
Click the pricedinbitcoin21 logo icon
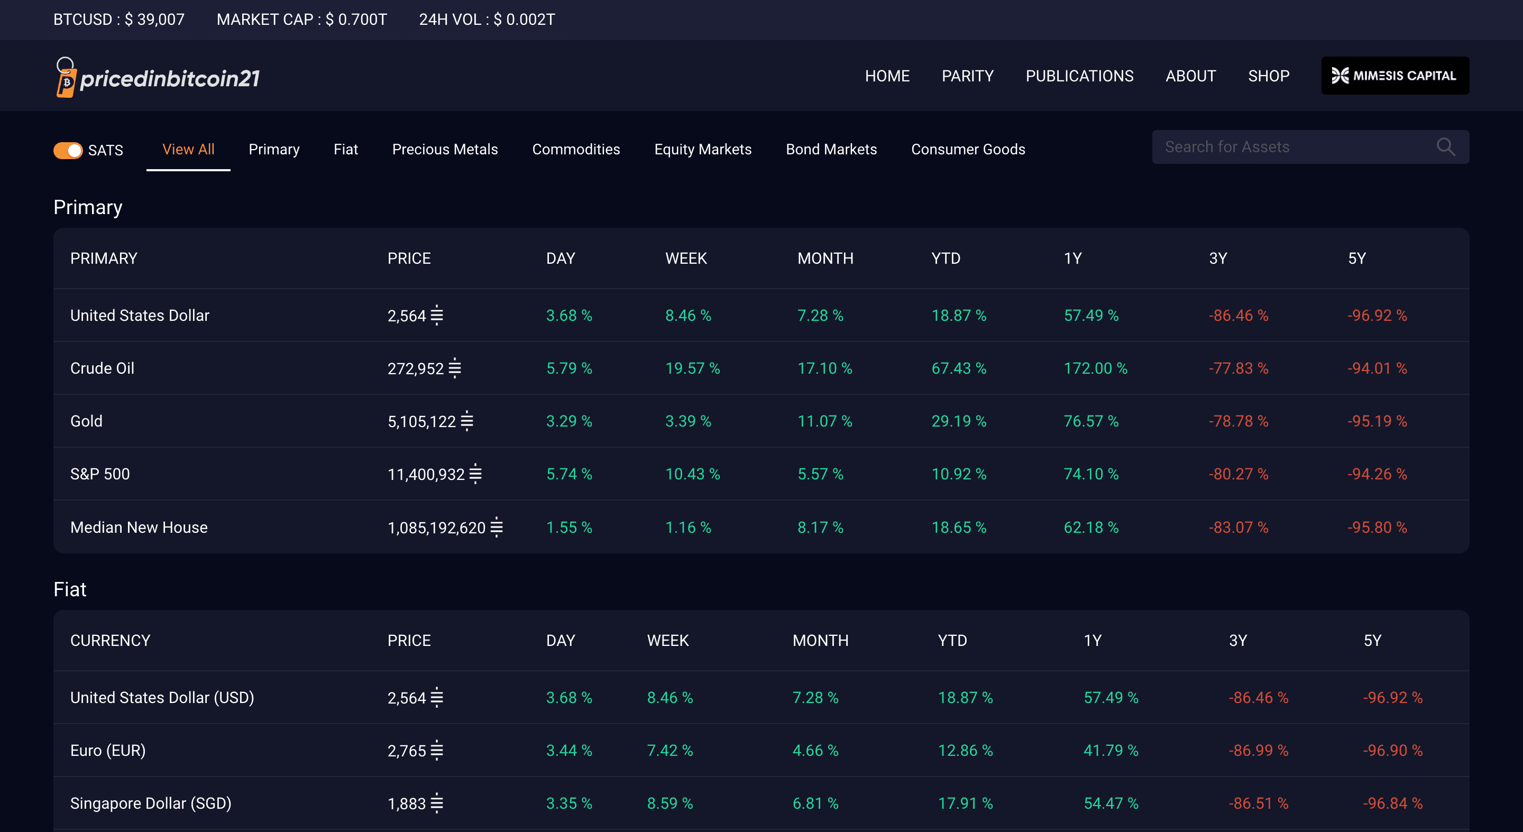pos(66,77)
